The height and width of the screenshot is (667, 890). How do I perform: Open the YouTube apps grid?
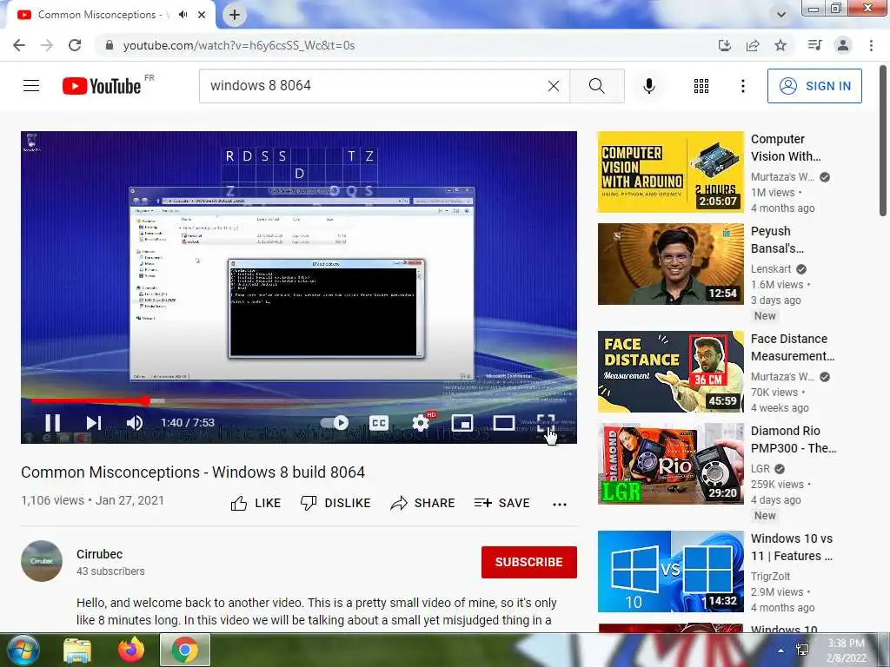(701, 86)
